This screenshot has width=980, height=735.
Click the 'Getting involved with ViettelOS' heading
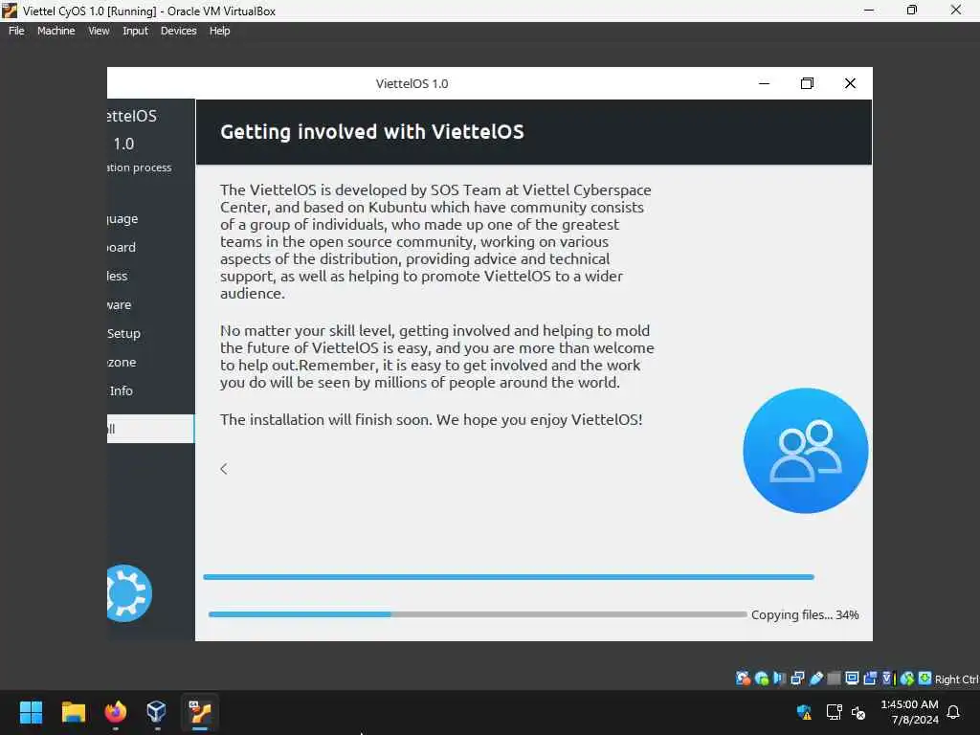pos(372,132)
